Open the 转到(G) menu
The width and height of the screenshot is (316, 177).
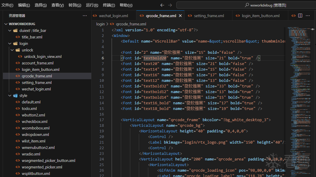(x=75, y=5)
